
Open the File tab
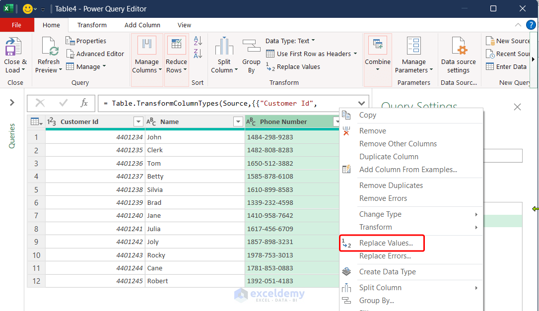(x=16, y=25)
